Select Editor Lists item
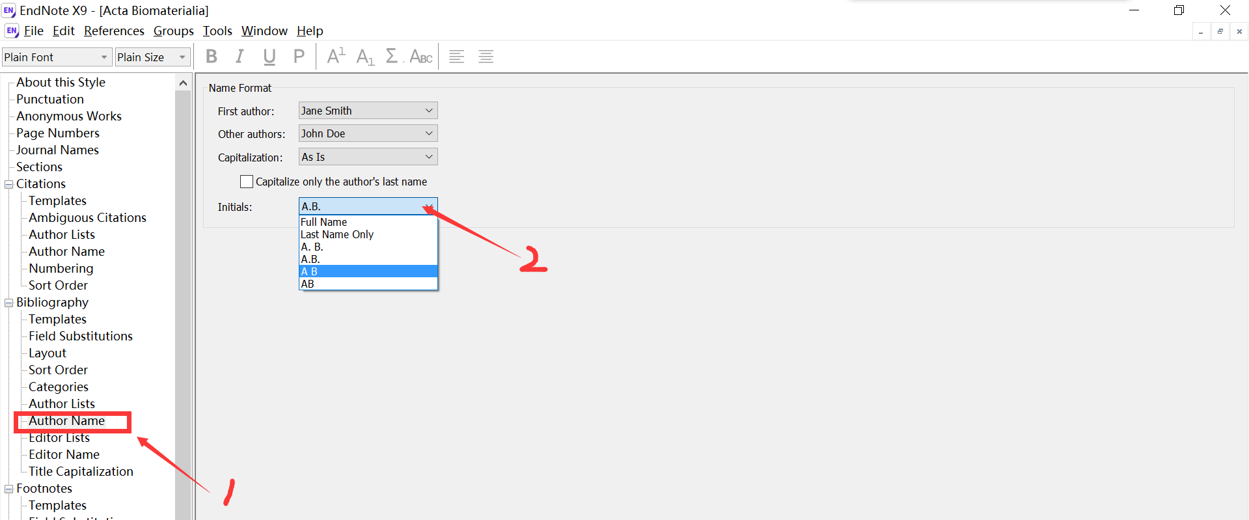The height and width of the screenshot is (520, 1249). [59, 437]
